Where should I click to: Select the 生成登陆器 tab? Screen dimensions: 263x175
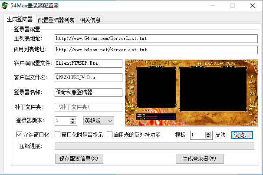pos(20,19)
